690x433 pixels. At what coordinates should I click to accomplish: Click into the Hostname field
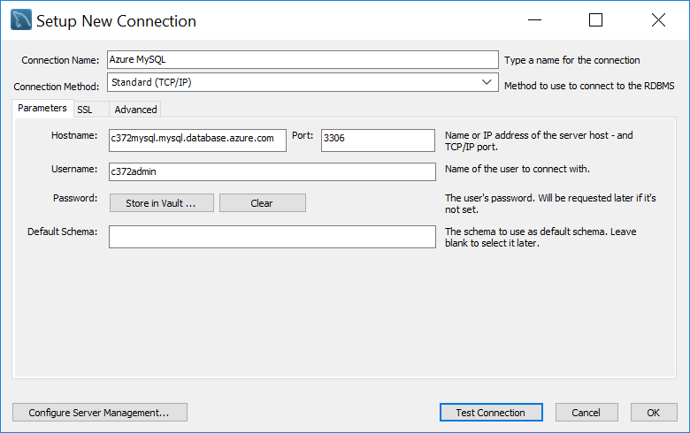point(197,141)
